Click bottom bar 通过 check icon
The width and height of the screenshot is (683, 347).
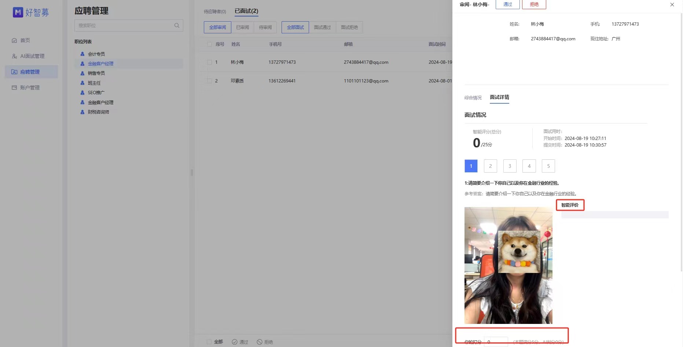pos(235,342)
